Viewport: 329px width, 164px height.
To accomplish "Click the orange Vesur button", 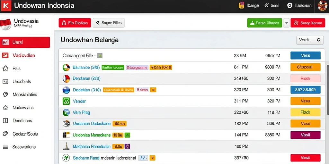I will (x=306, y=101).
